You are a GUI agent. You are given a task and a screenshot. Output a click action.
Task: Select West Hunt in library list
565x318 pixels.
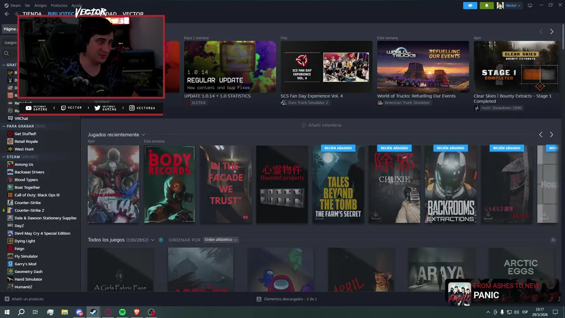[x=24, y=149]
